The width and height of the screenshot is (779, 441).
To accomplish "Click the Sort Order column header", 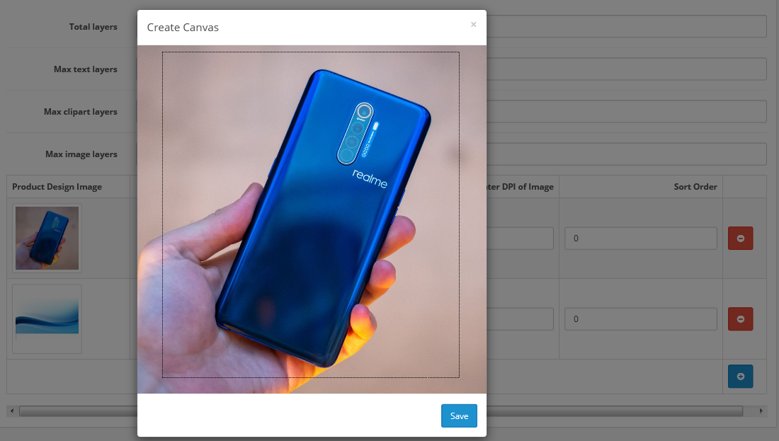I will tap(695, 187).
